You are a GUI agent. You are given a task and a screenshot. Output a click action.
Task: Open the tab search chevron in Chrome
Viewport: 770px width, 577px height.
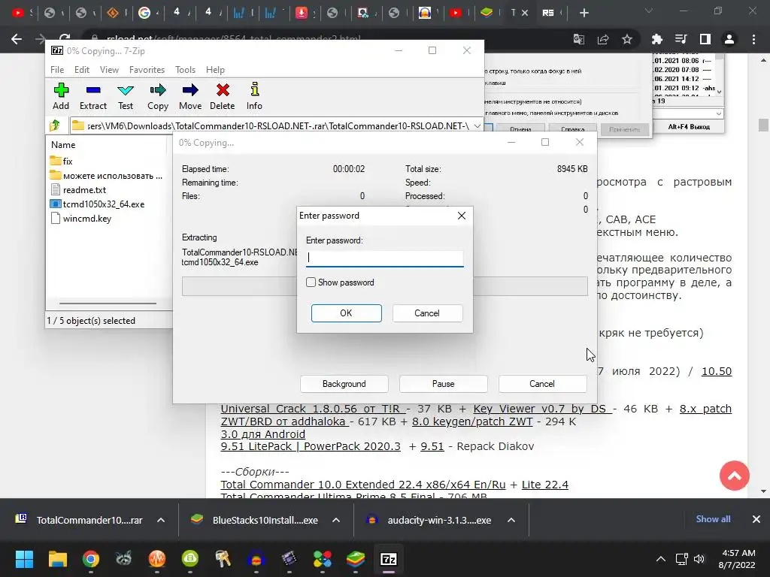[x=649, y=11]
